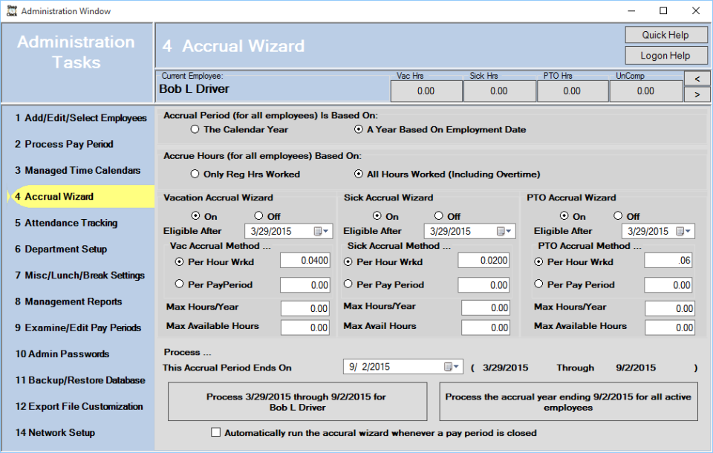Image resolution: width=713 pixels, height=453 pixels.
Task: Open Sick Eligible After date picker
Action: point(504,231)
